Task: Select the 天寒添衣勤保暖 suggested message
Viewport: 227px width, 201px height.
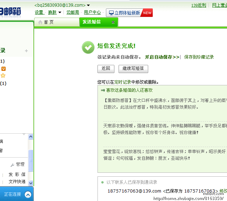Action: click(165, 129)
